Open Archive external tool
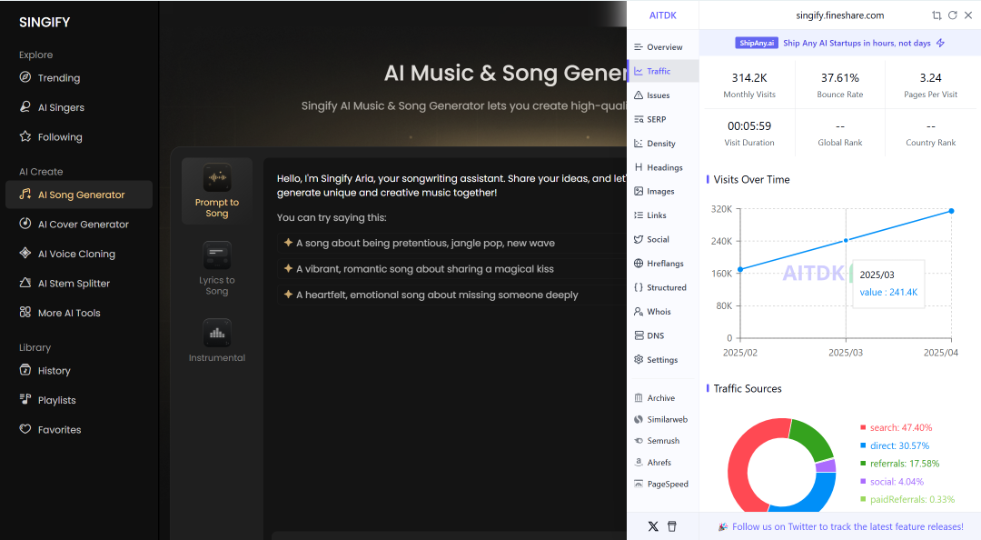Viewport: 981px width, 540px height. (654, 398)
